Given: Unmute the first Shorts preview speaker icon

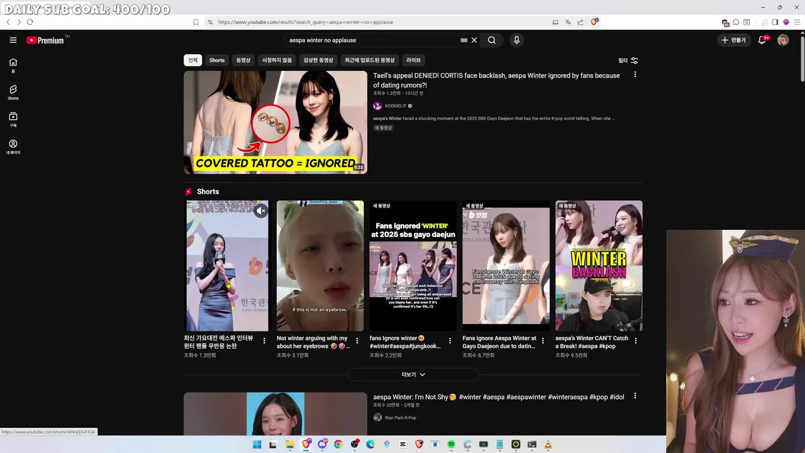Looking at the screenshot, I should 261,211.
